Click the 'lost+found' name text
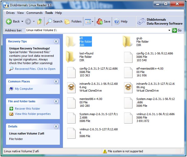Screen dimensions: 187x157 [86, 53]
